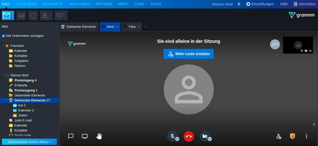Image resolution: width=318 pixels, height=146 pixels.
Task: Open Notizen under Favoriten
Action: (x=20, y=66)
